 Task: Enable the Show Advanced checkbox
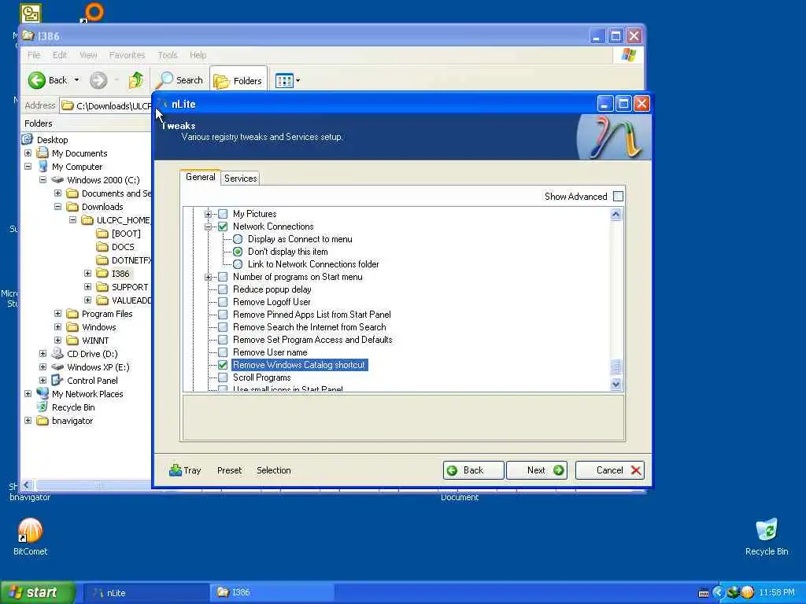619,196
